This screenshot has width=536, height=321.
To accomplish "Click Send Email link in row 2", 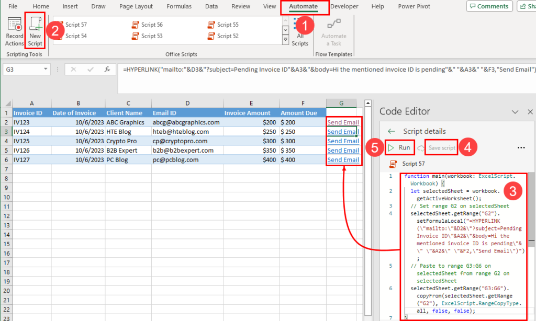I will [x=343, y=122].
